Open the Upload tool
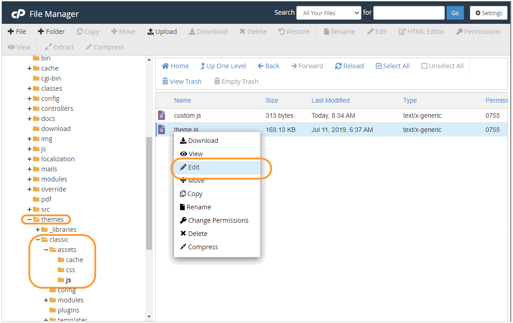The image size is (513, 323). pyautogui.click(x=162, y=31)
